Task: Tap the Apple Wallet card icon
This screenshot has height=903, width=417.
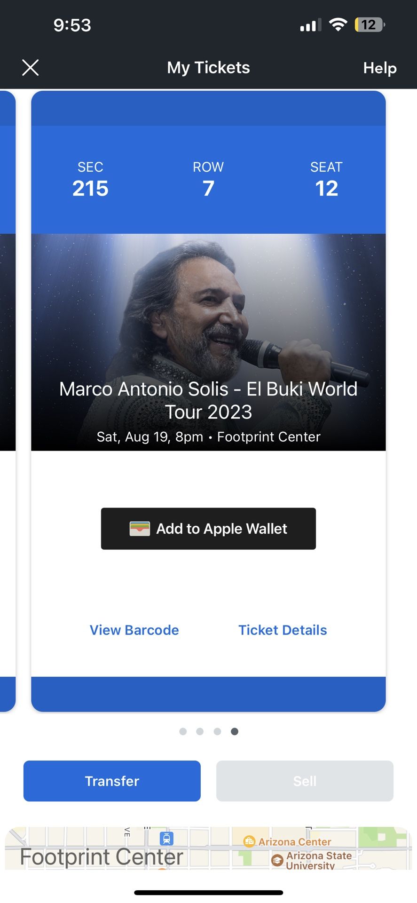Action: coord(140,529)
